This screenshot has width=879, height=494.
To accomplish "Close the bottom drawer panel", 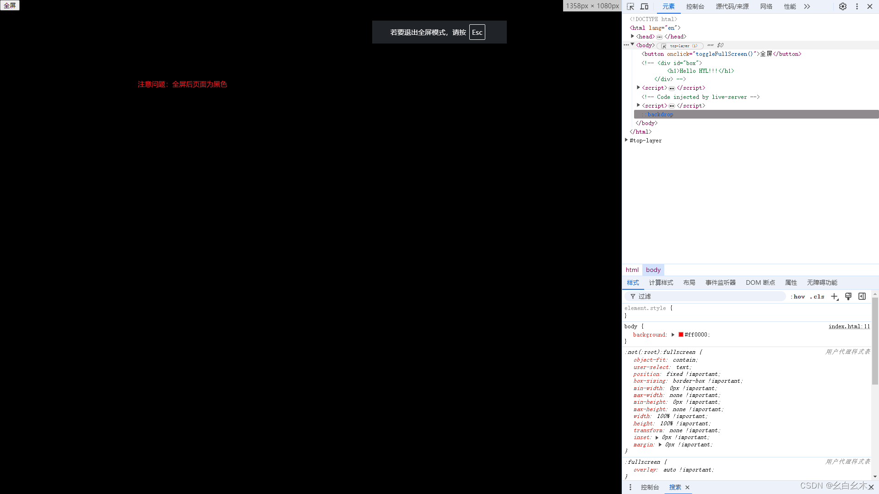I will [x=871, y=487].
